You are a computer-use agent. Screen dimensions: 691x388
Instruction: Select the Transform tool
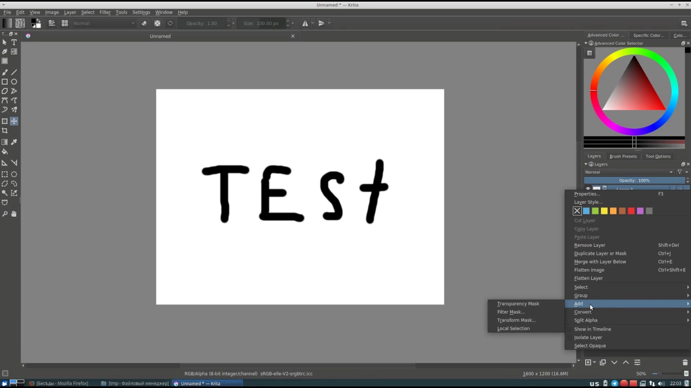5,121
